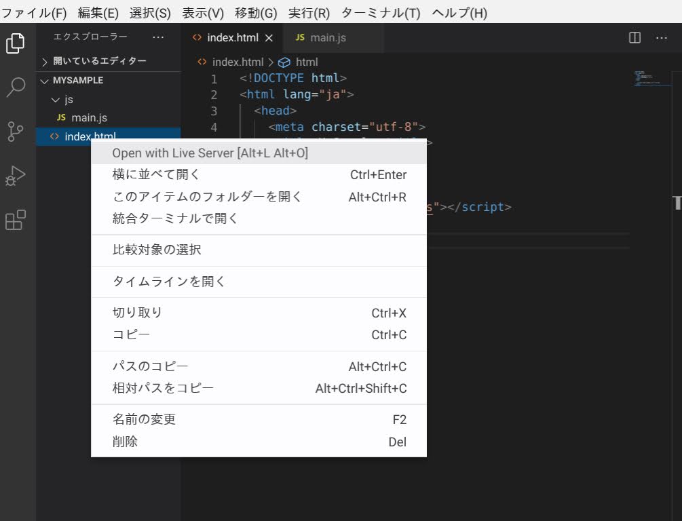The width and height of the screenshot is (682, 521).
Task: Choose 相対パスをコピー
Action: click(x=259, y=388)
